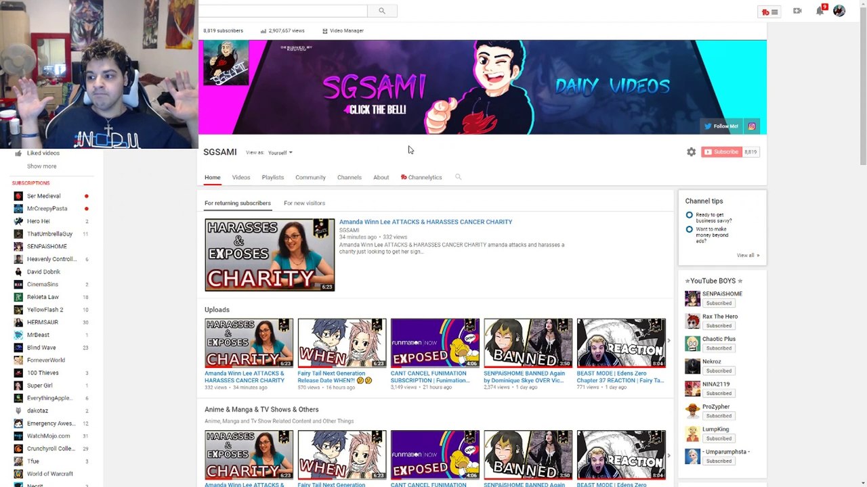867x487 pixels.
Task: Open the 'View as: Yourself' dropdown
Action: (x=280, y=153)
